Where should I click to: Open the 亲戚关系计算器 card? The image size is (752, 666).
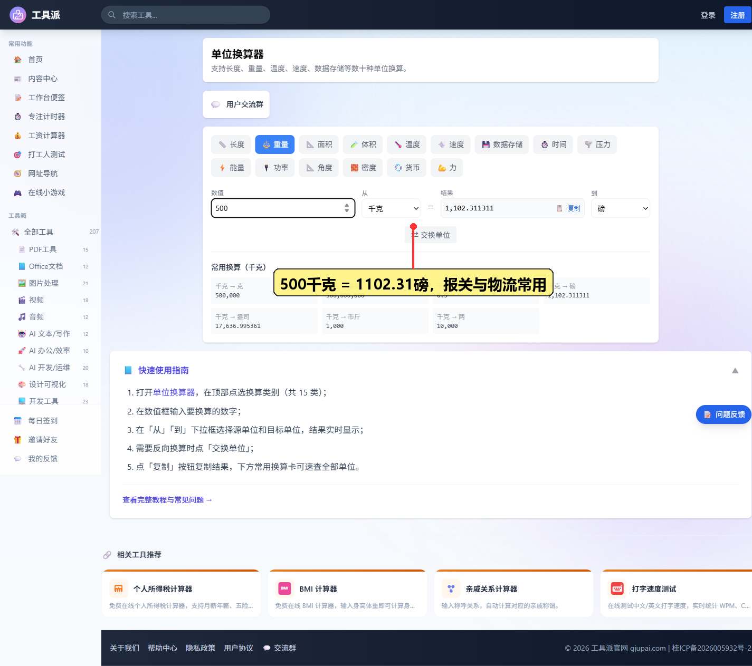click(514, 593)
